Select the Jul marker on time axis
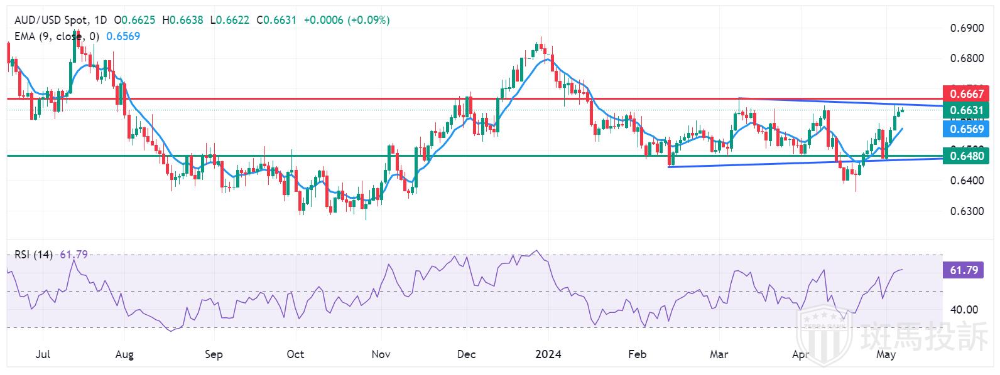Screen dimensions: 1000x375 tap(43, 354)
